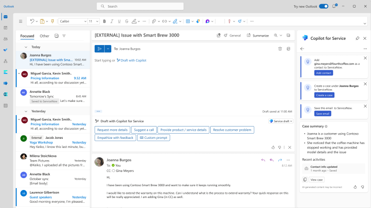Image resolution: width=371 pixels, height=208 pixels.
Task: Click the italic formatting icon
Action: 112,21
